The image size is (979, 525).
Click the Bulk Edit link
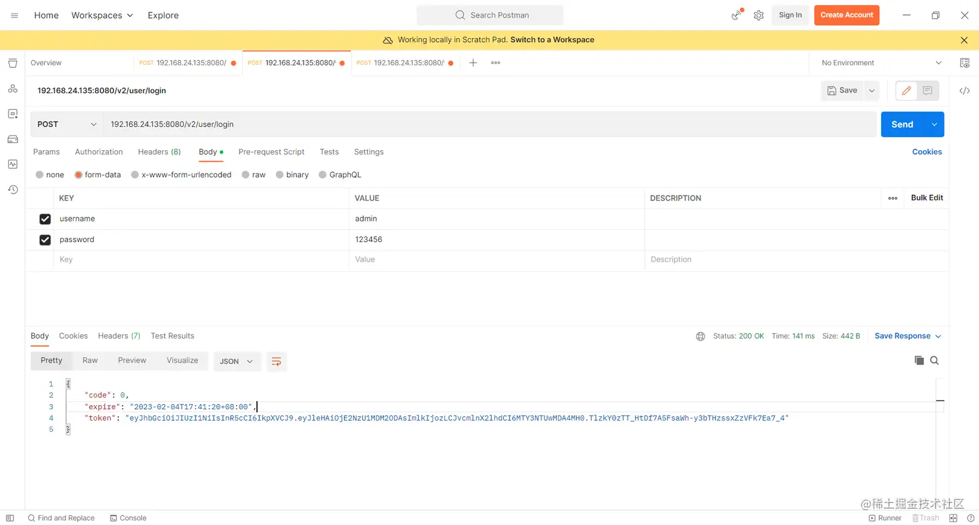coord(927,198)
